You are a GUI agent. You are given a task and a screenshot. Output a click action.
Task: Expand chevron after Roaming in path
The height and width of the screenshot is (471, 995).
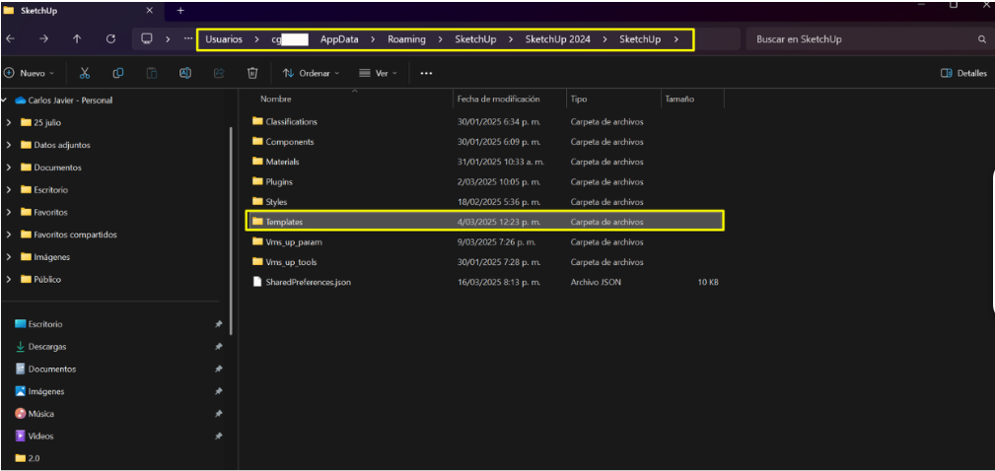pos(441,39)
